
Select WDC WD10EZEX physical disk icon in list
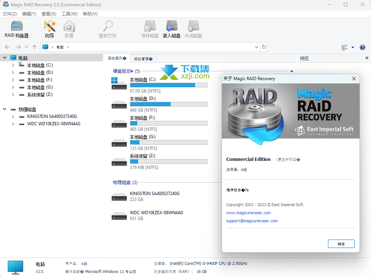coord(119,216)
